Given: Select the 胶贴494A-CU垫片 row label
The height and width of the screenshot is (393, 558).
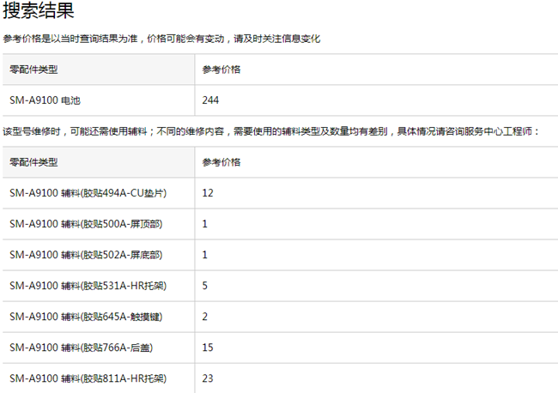Looking at the screenshot, I should (x=88, y=193).
